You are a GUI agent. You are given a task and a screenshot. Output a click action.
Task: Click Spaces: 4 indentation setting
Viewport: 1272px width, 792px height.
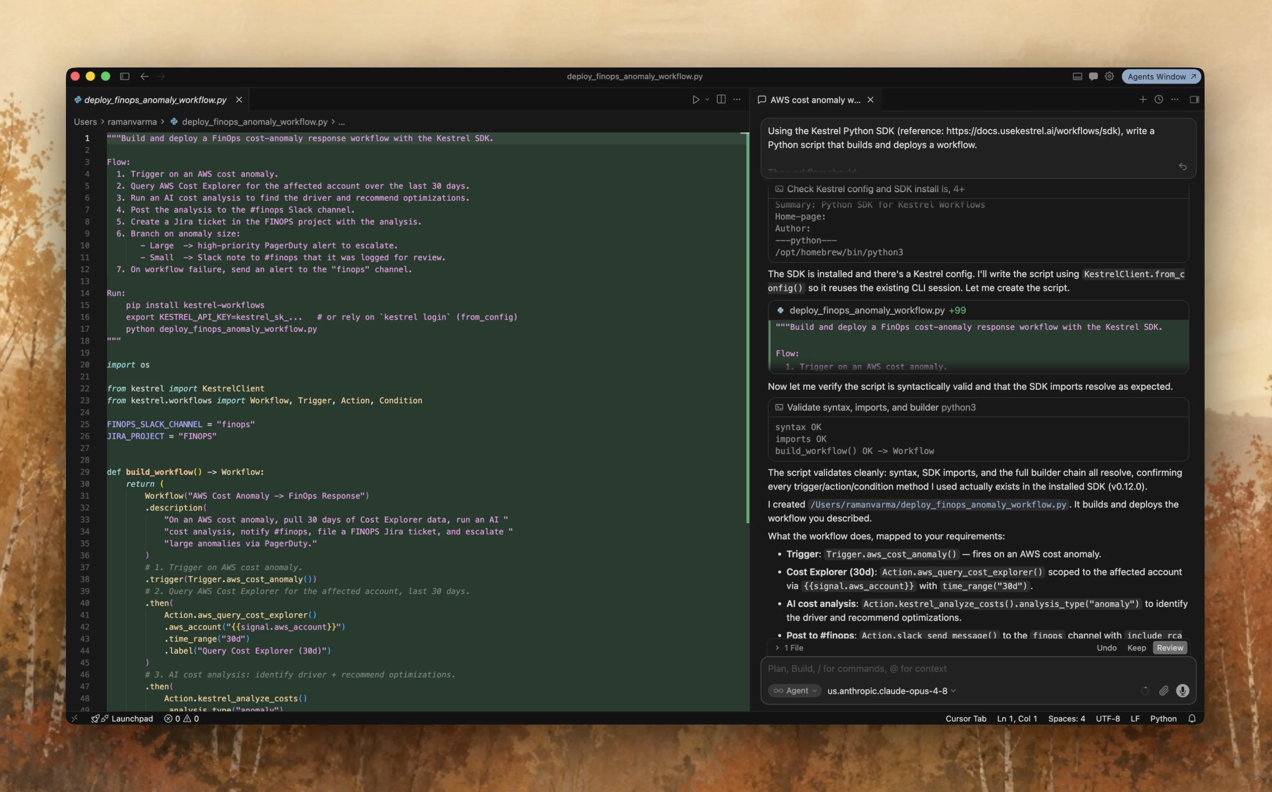pos(1066,719)
